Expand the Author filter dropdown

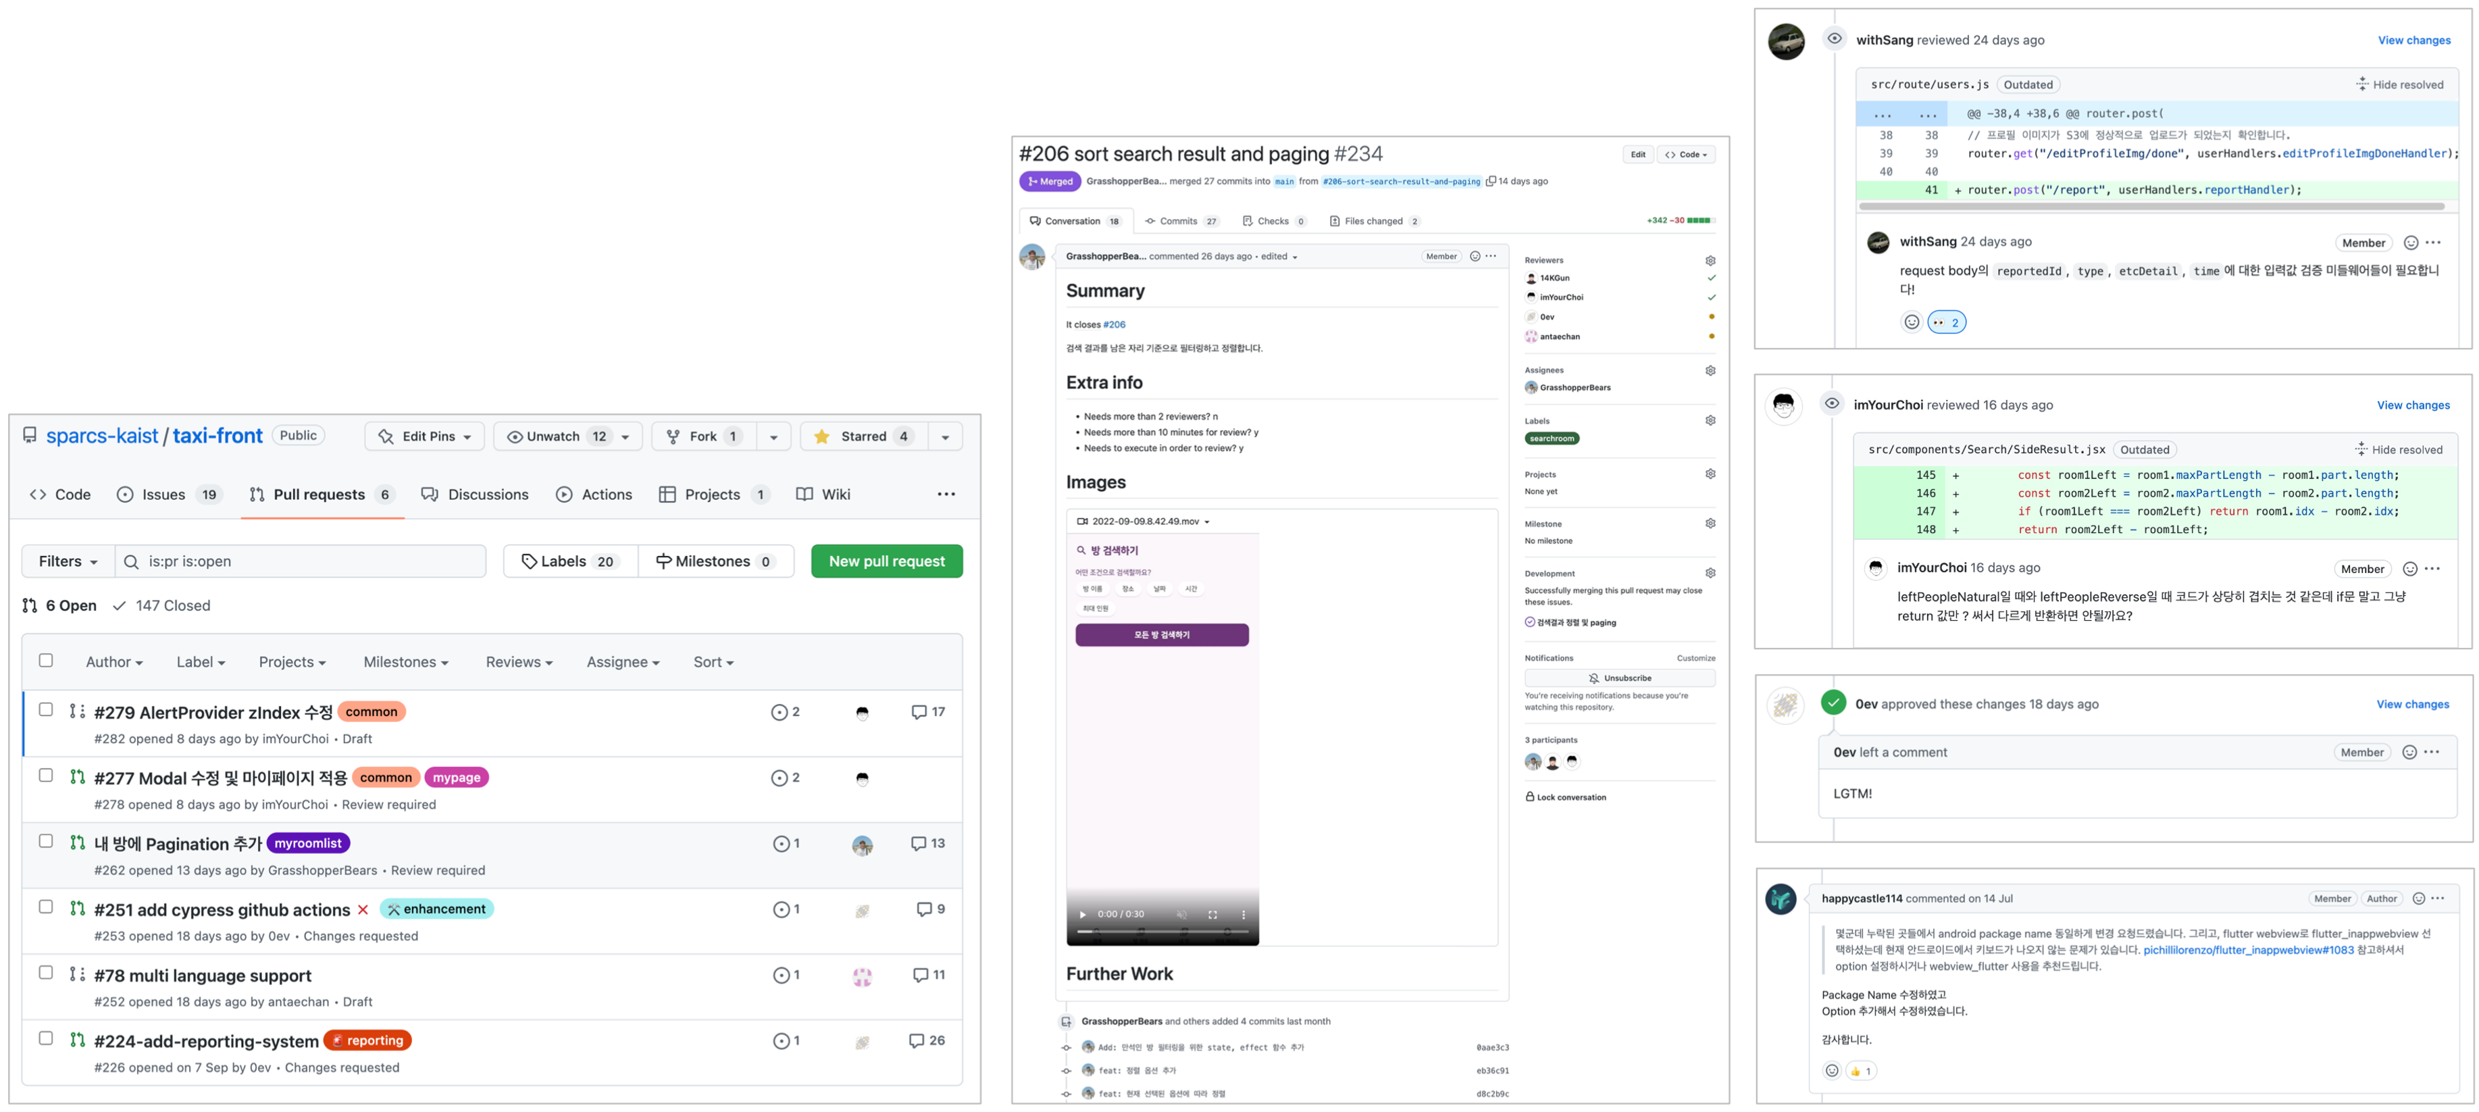click(113, 662)
